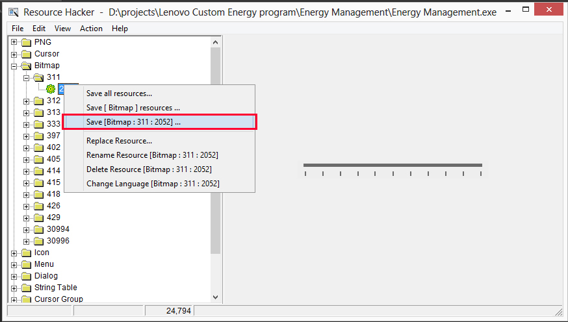This screenshot has width=568, height=322.
Task: Click the 313 folder icon
Action: (38, 112)
